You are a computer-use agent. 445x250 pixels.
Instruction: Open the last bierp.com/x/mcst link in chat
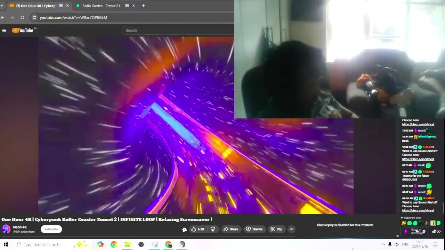(418, 210)
